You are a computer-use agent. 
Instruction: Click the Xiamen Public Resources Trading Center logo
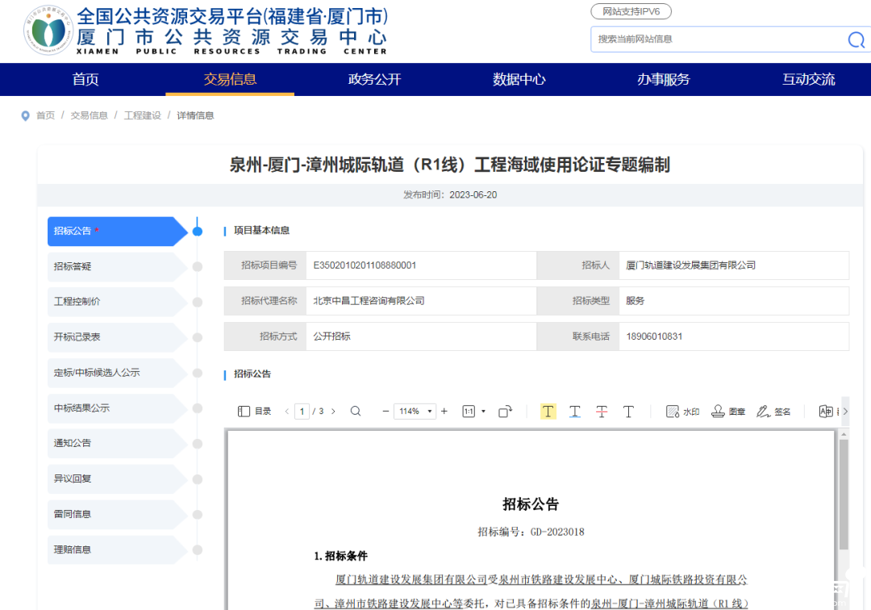[x=48, y=31]
